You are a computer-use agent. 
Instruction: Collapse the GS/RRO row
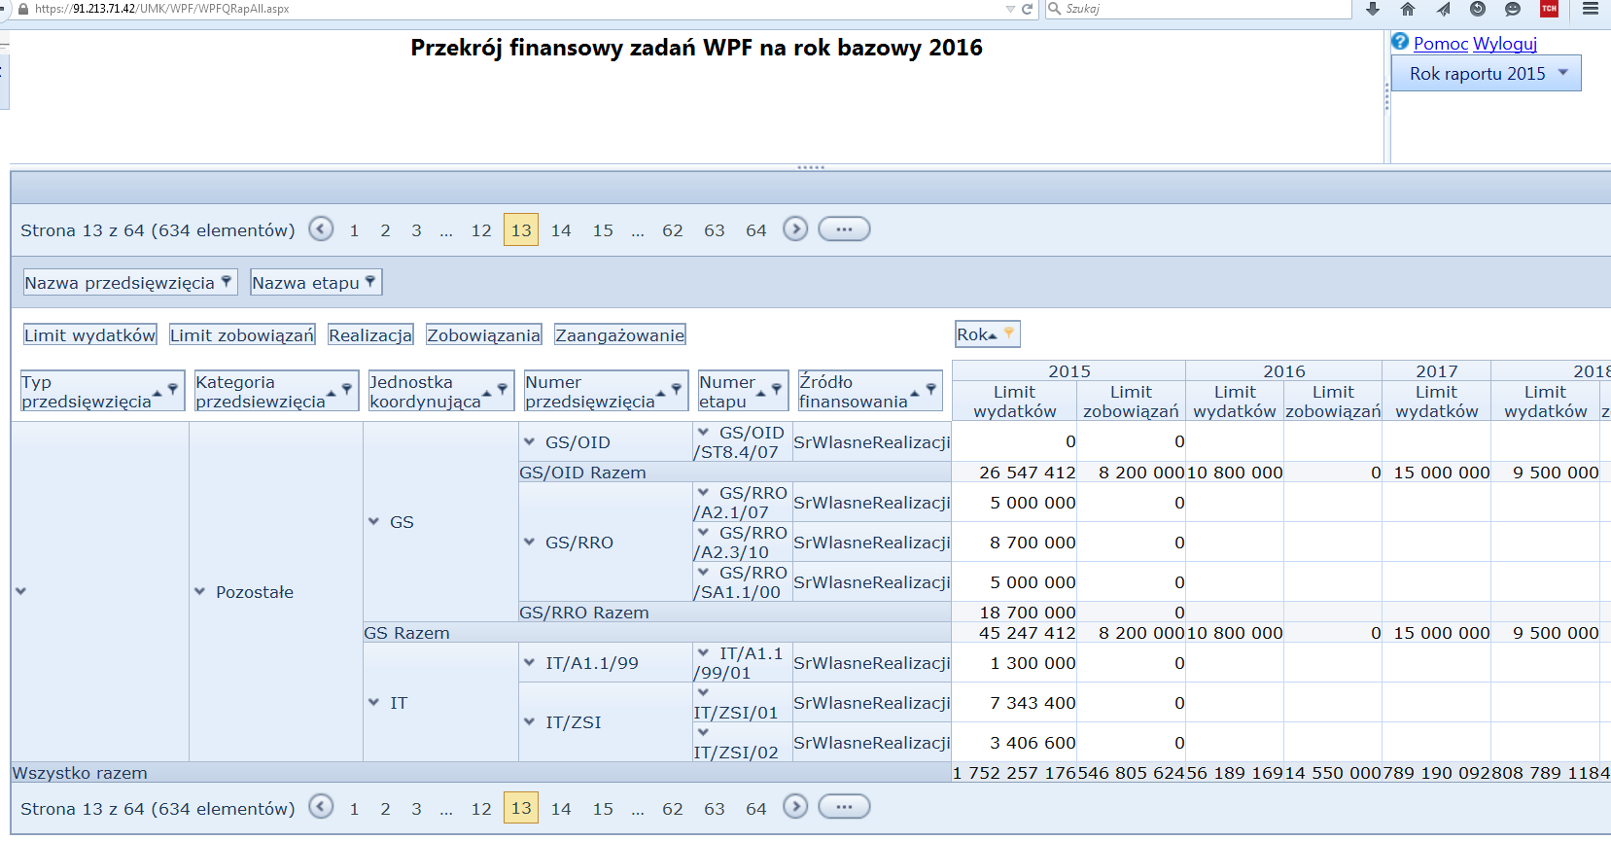pos(529,542)
